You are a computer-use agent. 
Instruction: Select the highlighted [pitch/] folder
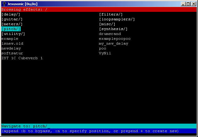[11, 29]
